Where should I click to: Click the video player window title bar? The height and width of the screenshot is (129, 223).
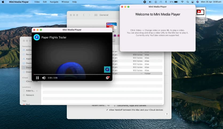72,30
